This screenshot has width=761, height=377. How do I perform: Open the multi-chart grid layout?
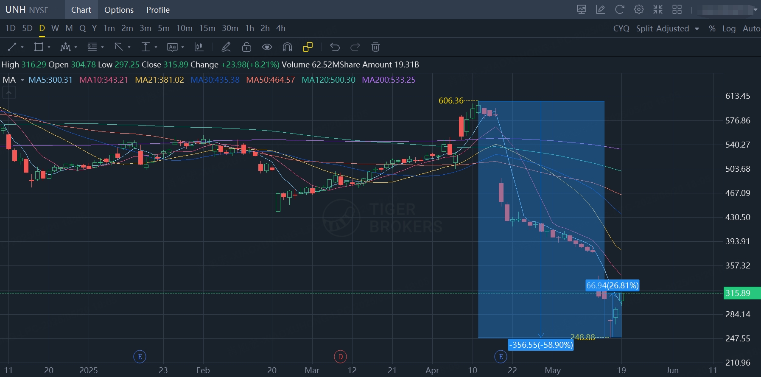677,9
